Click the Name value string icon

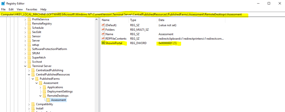click(x=103, y=34)
